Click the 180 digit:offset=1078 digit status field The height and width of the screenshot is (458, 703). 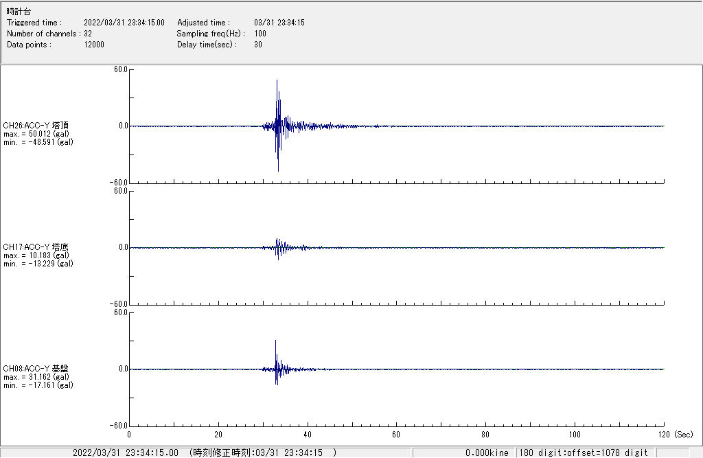584,453
